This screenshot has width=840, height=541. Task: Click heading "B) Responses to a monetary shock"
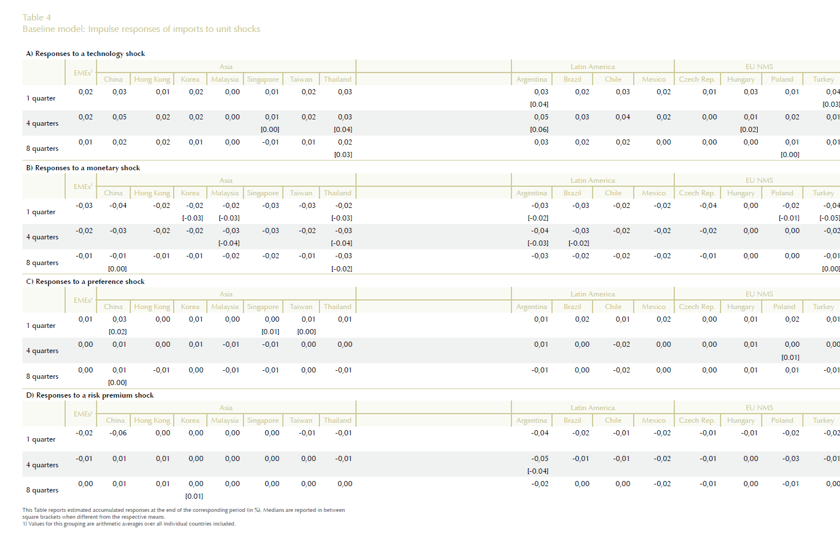coord(83,168)
